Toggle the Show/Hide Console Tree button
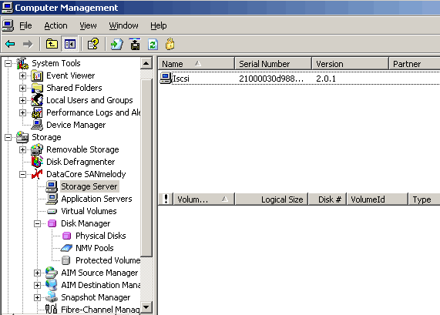 coord(70,44)
